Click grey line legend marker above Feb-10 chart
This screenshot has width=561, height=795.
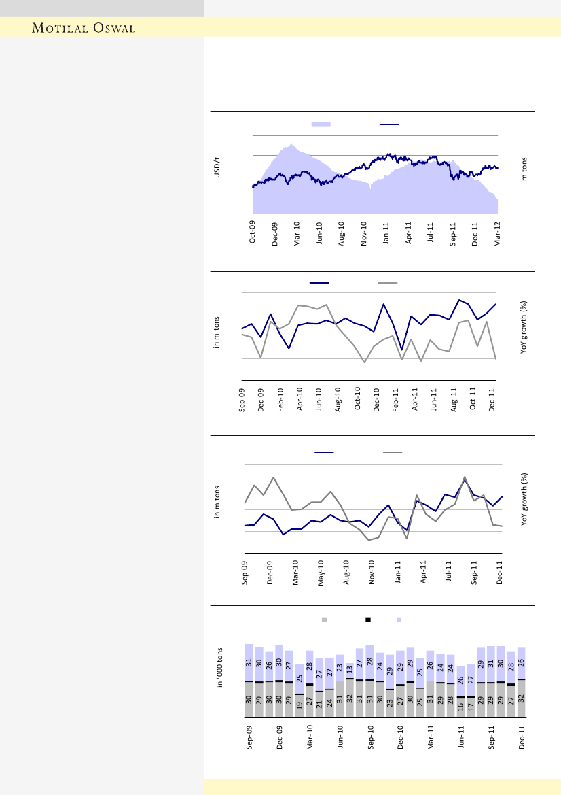(x=388, y=282)
